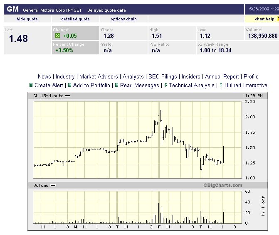Click the Volume legend marker
The image size is (279, 235).
click(53, 186)
